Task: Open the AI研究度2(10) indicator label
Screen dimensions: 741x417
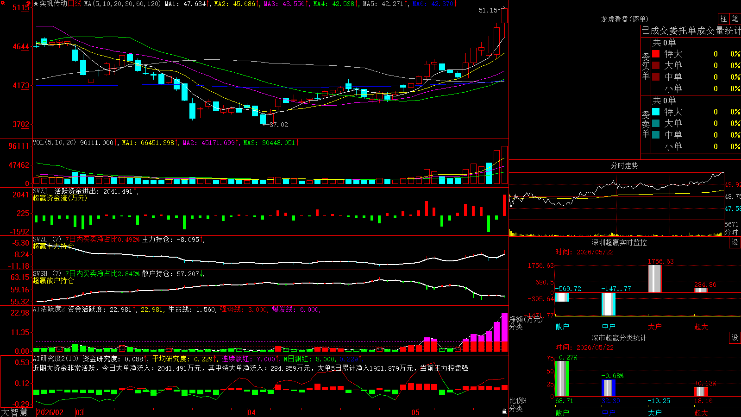Action: tap(56, 359)
